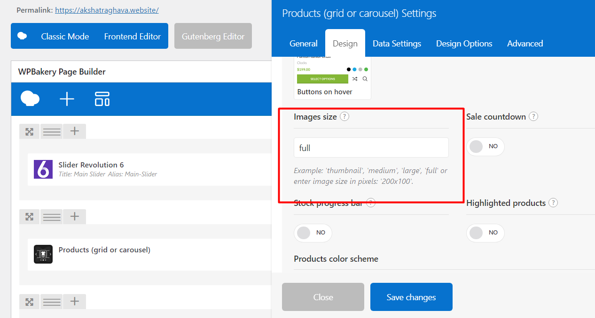Viewport: 595px width, 318px height.
Task: Toggle Sale countdown switch
Action: pyautogui.click(x=485, y=147)
